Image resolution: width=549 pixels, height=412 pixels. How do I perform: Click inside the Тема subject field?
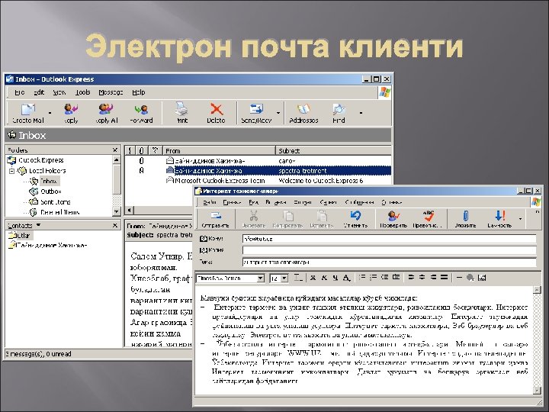tap(390, 262)
